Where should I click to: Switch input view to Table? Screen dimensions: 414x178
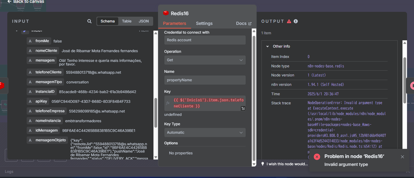coord(127,21)
